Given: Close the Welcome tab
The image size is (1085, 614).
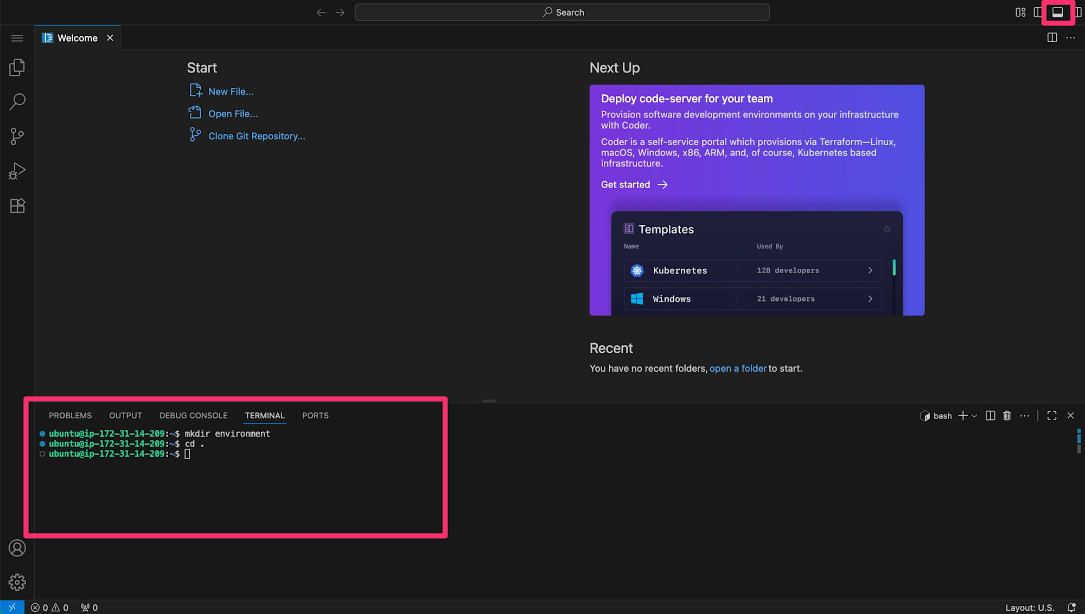Looking at the screenshot, I should coord(110,37).
